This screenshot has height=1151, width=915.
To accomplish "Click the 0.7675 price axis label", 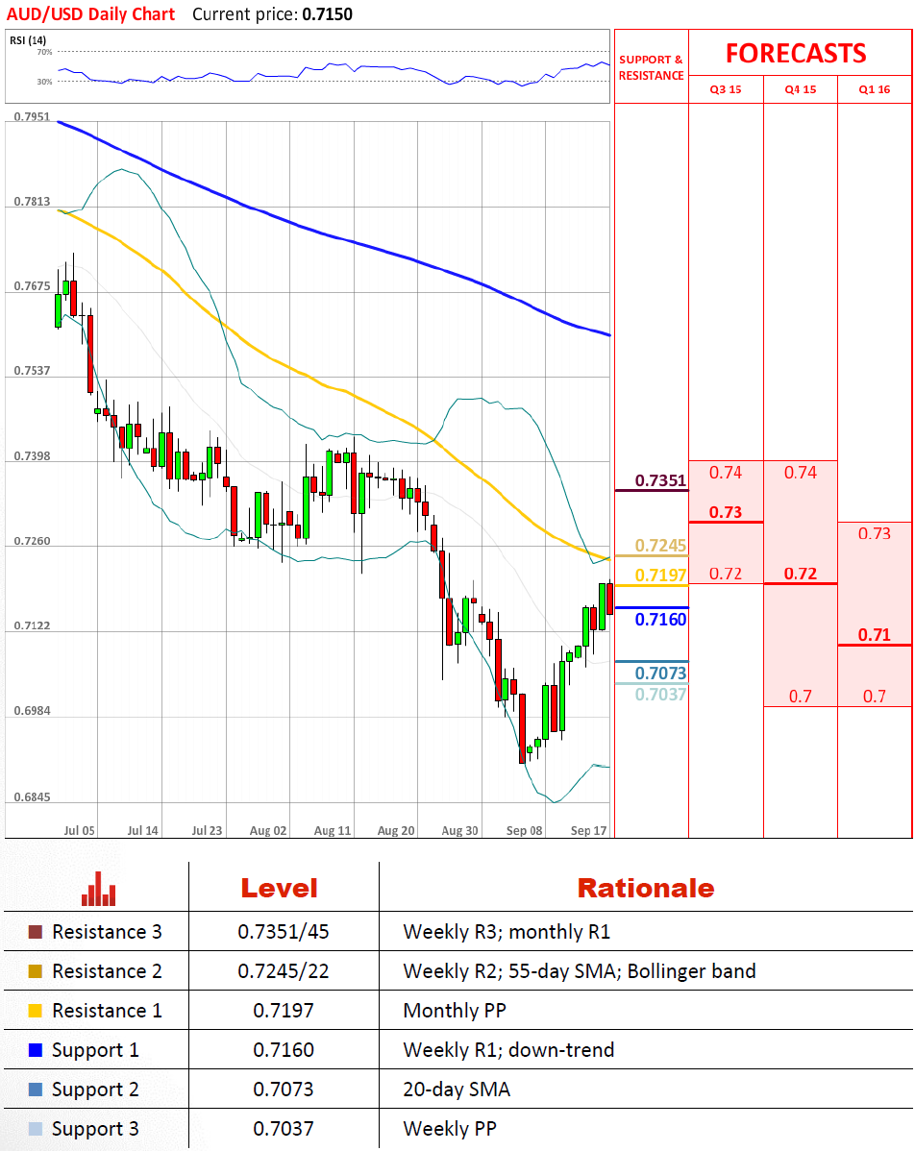I will point(33,286).
